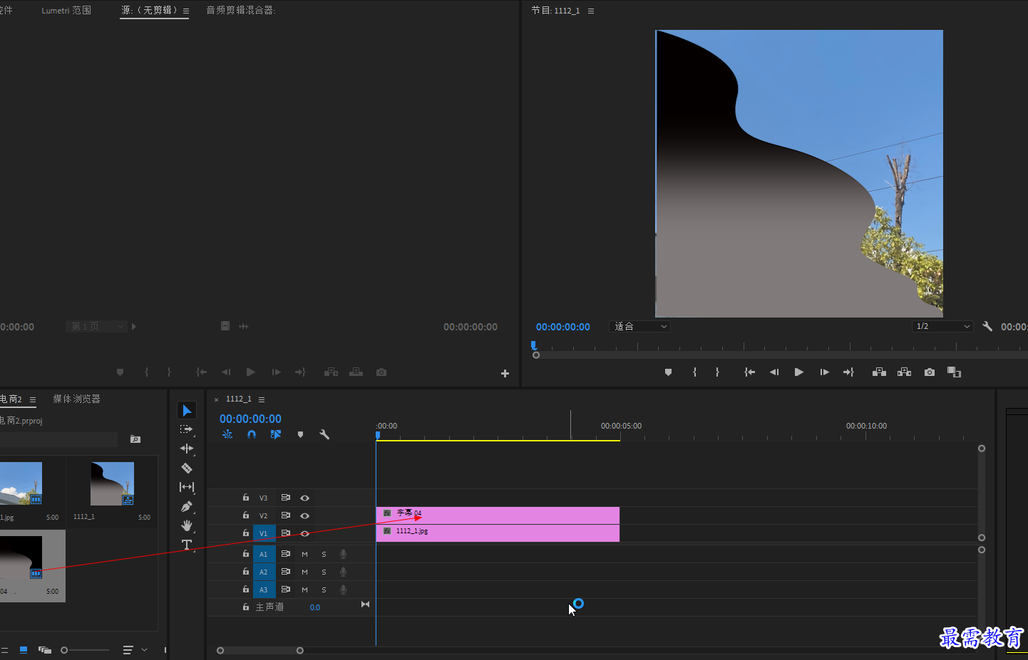The height and width of the screenshot is (660, 1028).
Task: Click Lift button in program monitor
Action: point(879,372)
